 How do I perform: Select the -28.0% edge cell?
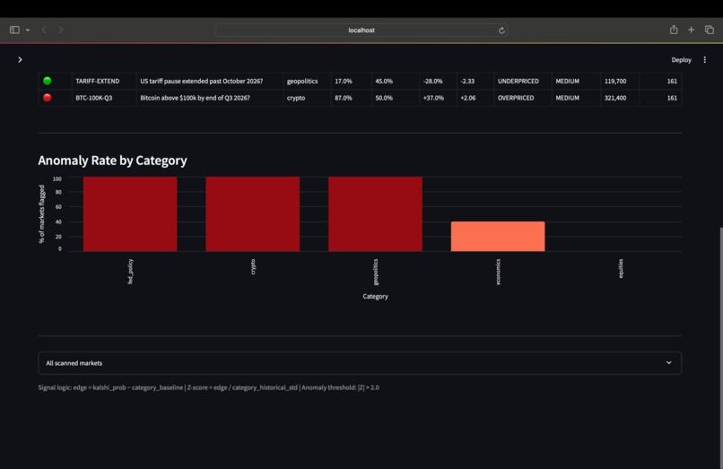coord(438,82)
